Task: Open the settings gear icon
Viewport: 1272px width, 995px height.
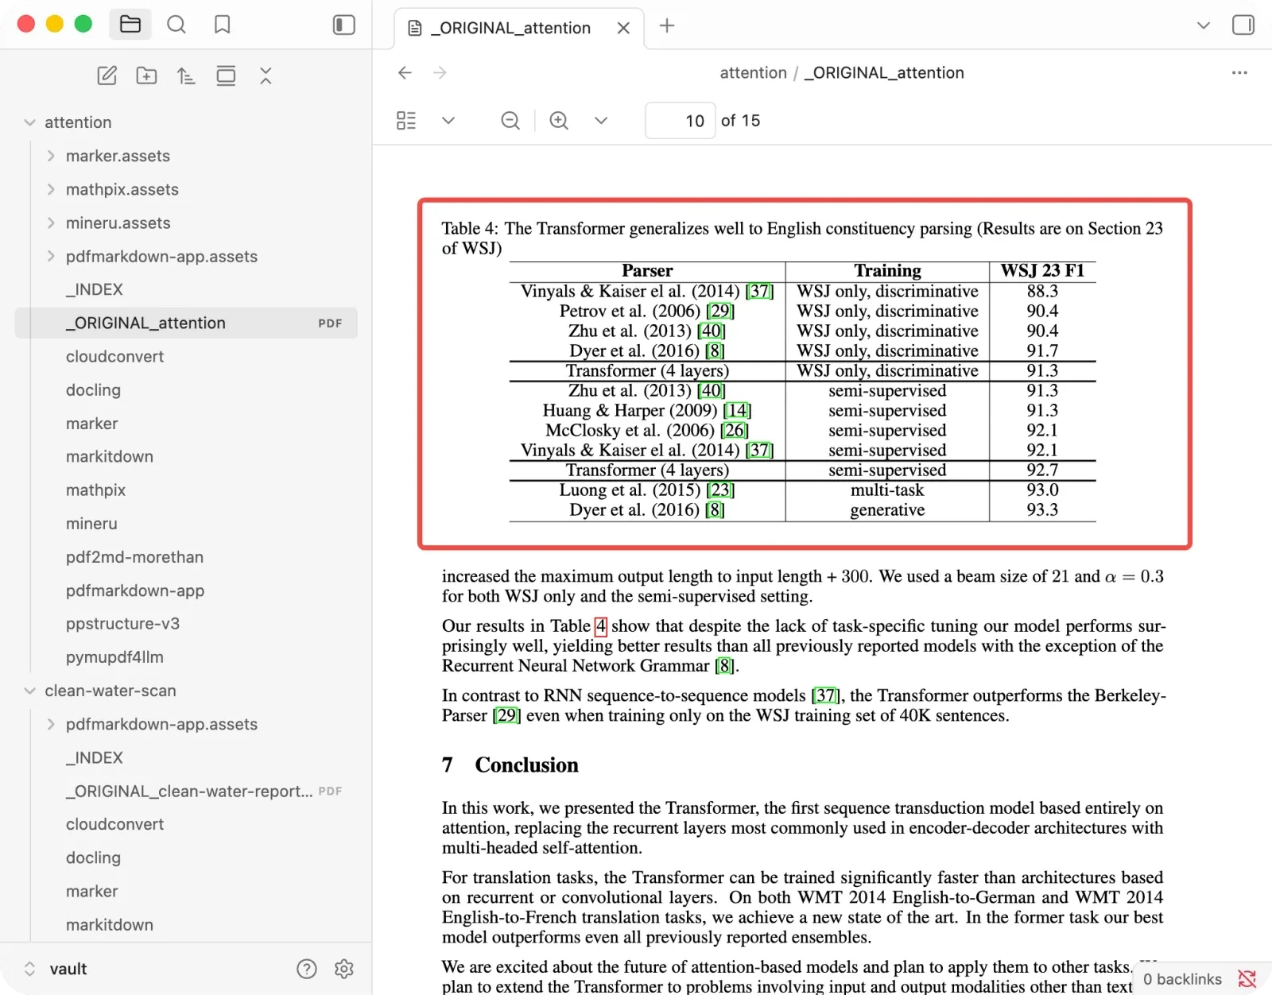Action: pyautogui.click(x=344, y=969)
